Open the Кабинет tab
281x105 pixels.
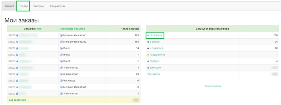pyautogui.click(x=9, y=6)
